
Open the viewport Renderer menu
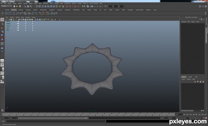pyautogui.click(x=28, y=17)
